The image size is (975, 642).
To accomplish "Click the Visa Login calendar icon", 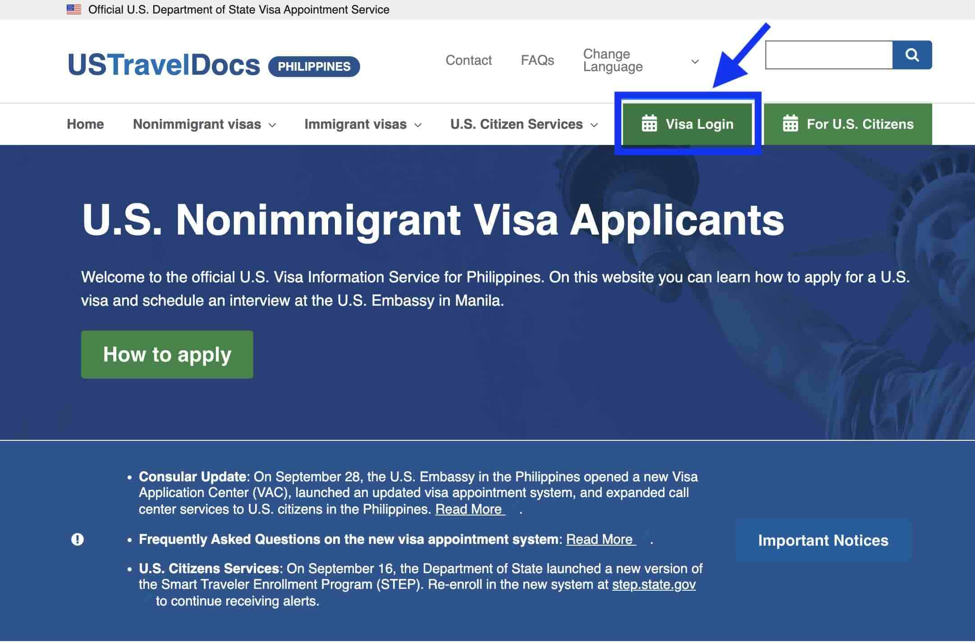I will [649, 124].
